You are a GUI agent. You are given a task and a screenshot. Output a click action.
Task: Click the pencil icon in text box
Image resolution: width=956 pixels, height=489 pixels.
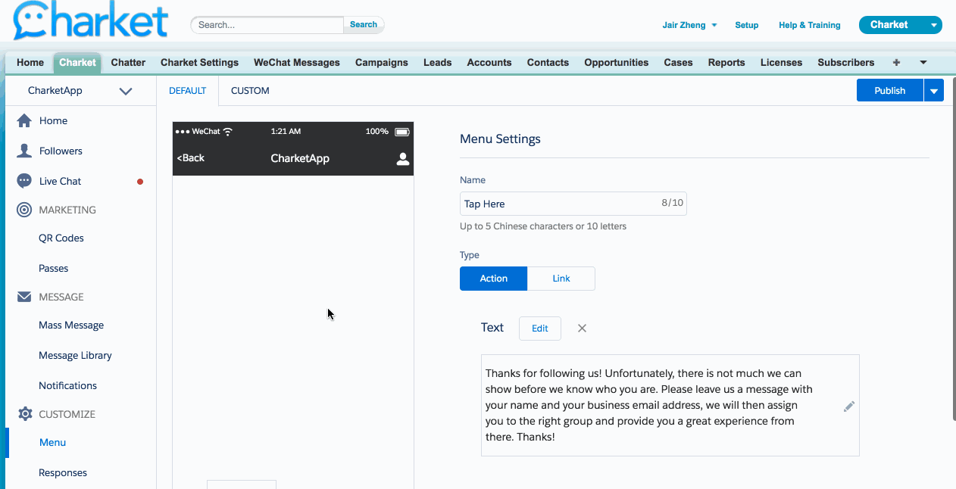pyautogui.click(x=848, y=406)
